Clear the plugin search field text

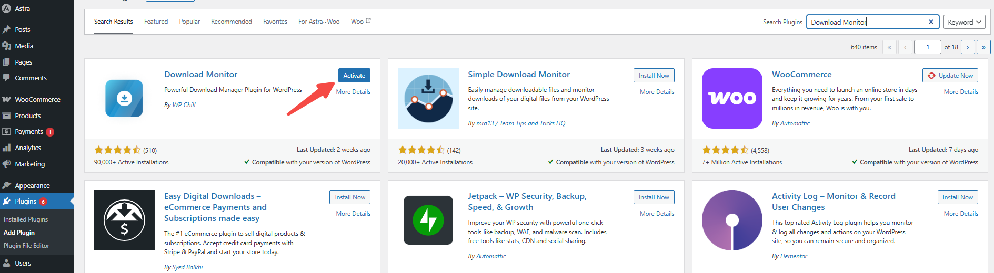click(x=930, y=22)
